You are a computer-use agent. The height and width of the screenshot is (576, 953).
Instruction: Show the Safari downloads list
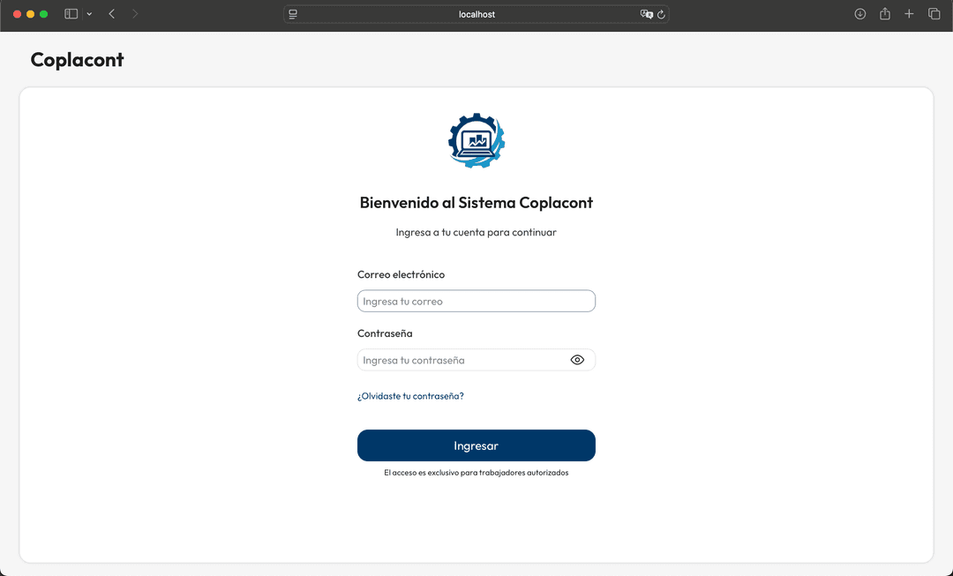click(x=860, y=14)
